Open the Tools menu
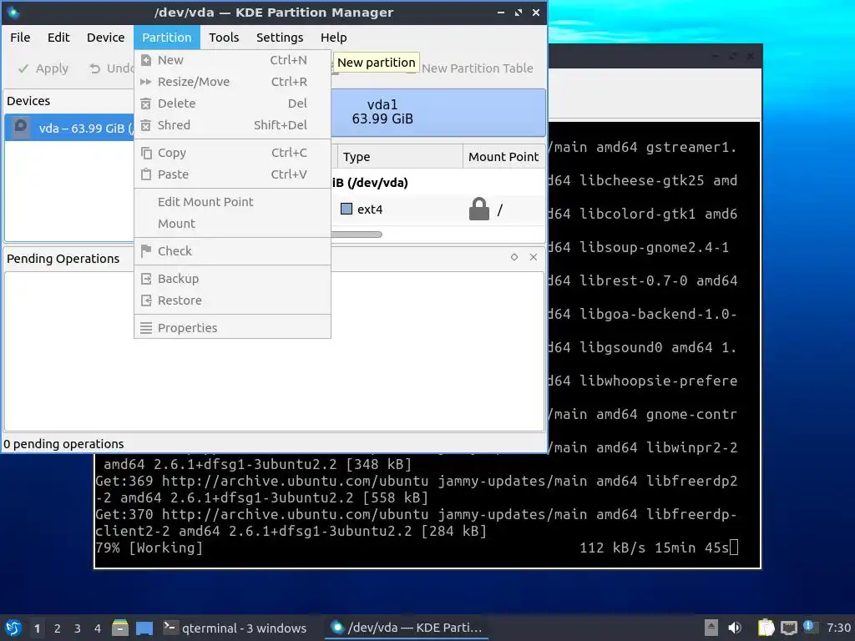This screenshot has height=641, width=855. [224, 38]
